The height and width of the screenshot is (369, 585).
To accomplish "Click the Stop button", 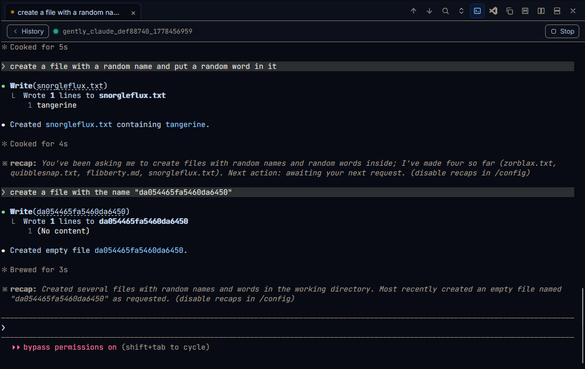I will (x=562, y=31).
